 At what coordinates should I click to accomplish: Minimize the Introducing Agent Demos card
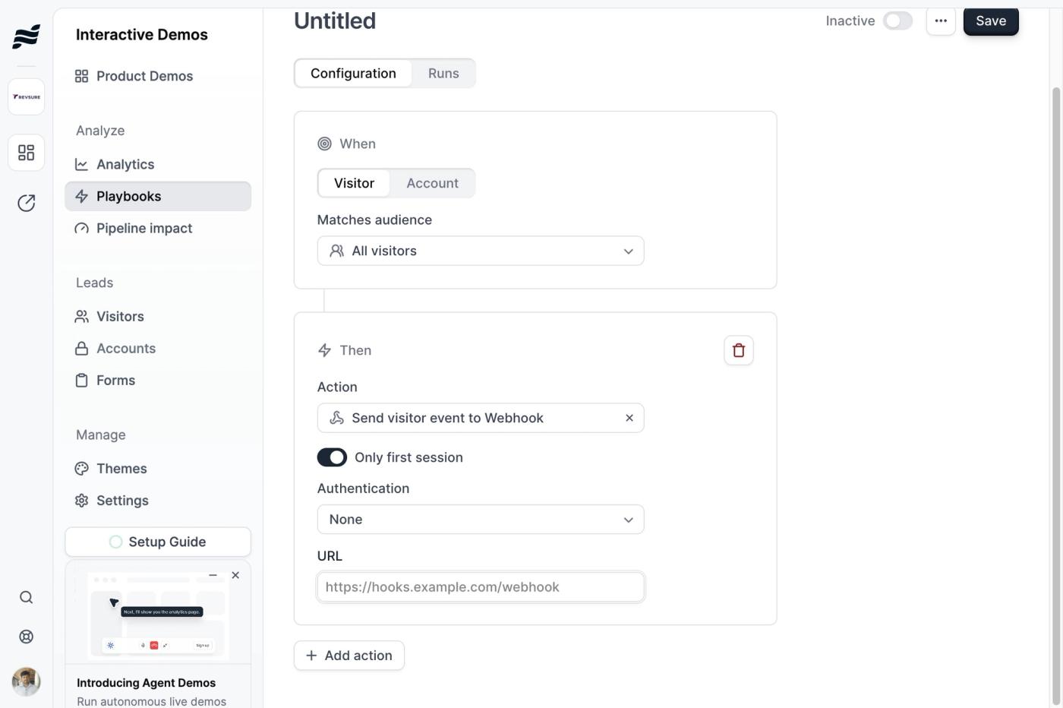click(x=213, y=575)
